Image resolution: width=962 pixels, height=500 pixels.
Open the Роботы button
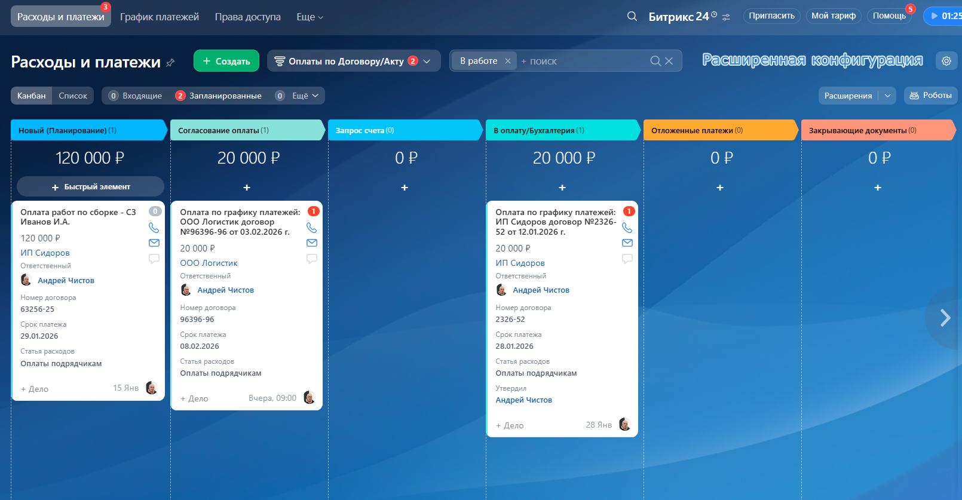[931, 96]
